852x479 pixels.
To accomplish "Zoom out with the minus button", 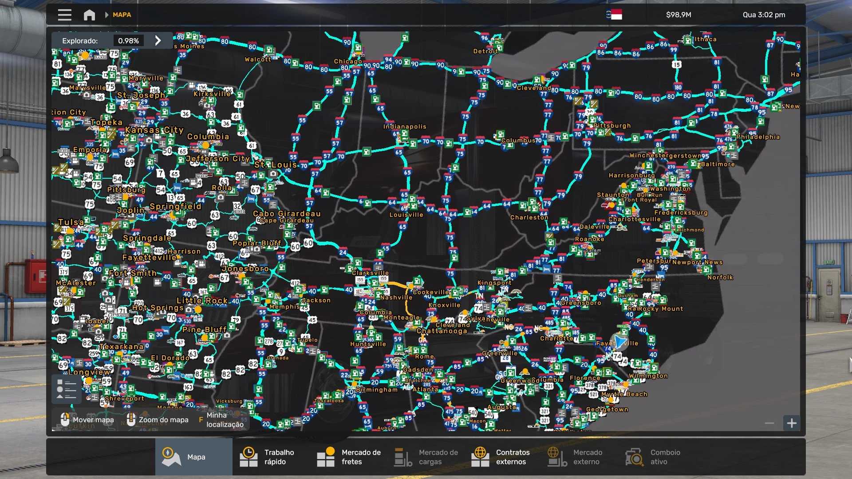I will point(769,423).
